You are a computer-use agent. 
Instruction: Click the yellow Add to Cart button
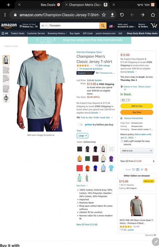[x=137, y=106]
